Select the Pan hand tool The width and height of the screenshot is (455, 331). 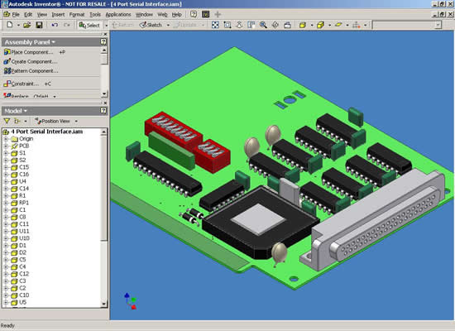[239, 25]
